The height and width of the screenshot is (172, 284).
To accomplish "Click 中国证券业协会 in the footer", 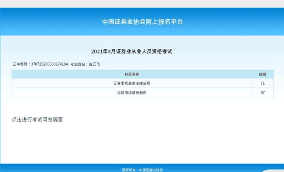I will click(x=151, y=170).
